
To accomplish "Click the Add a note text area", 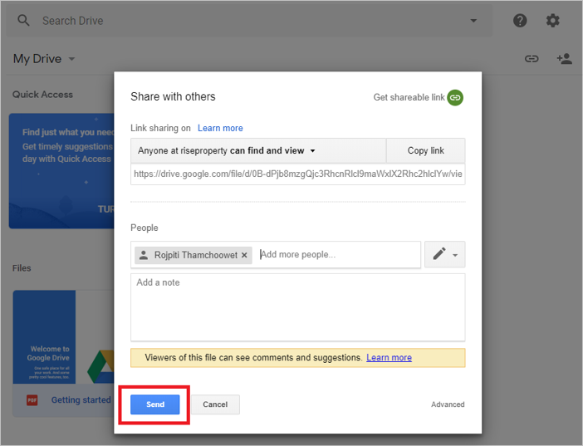I will tap(297, 306).
